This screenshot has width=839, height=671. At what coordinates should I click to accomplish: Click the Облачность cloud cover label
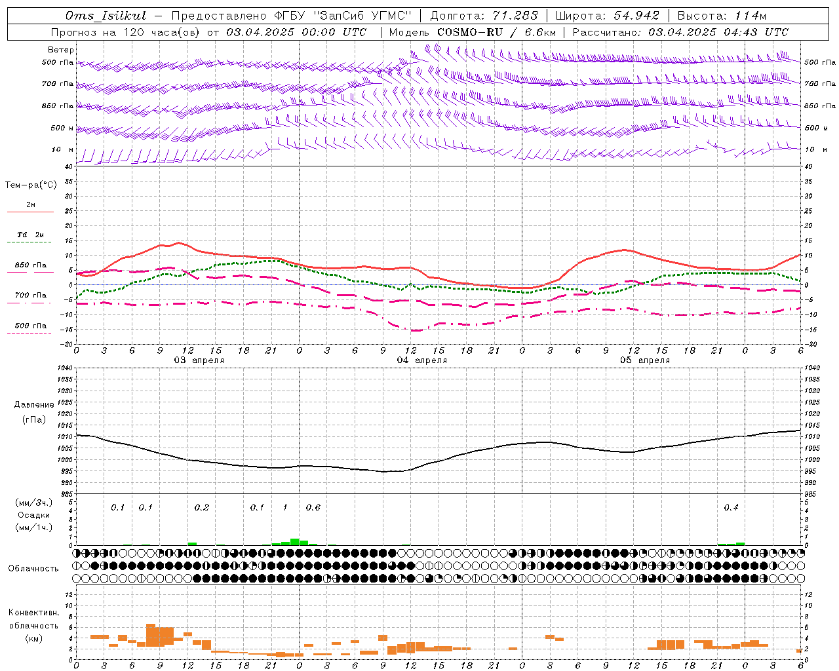coord(33,569)
